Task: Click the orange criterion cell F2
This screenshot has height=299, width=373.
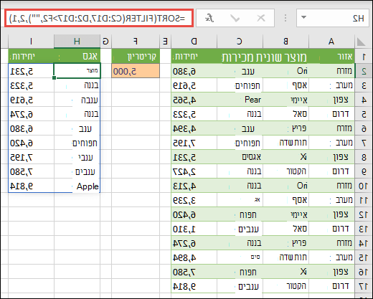Action: [x=136, y=71]
